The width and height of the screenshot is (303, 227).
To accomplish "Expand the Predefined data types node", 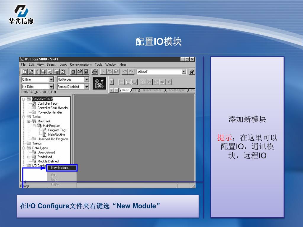I will click(29, 157).
